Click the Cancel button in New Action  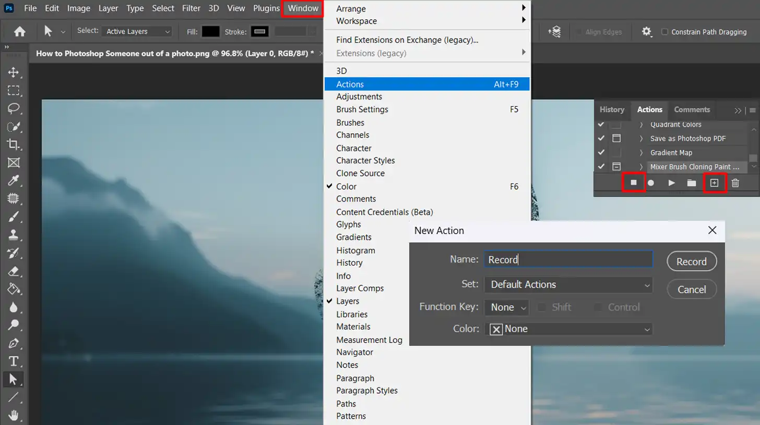[x=692, y=290]
